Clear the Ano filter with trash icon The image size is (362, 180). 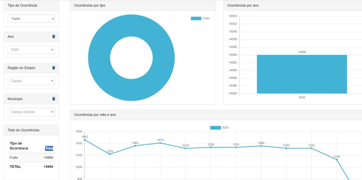[53, 37]
